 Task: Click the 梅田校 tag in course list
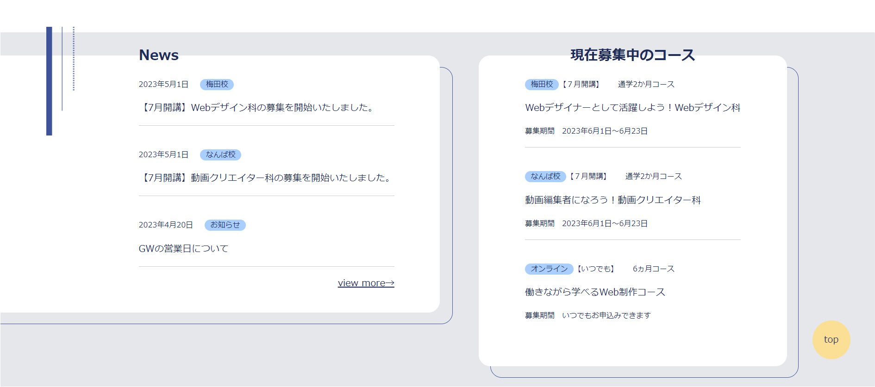541,84
